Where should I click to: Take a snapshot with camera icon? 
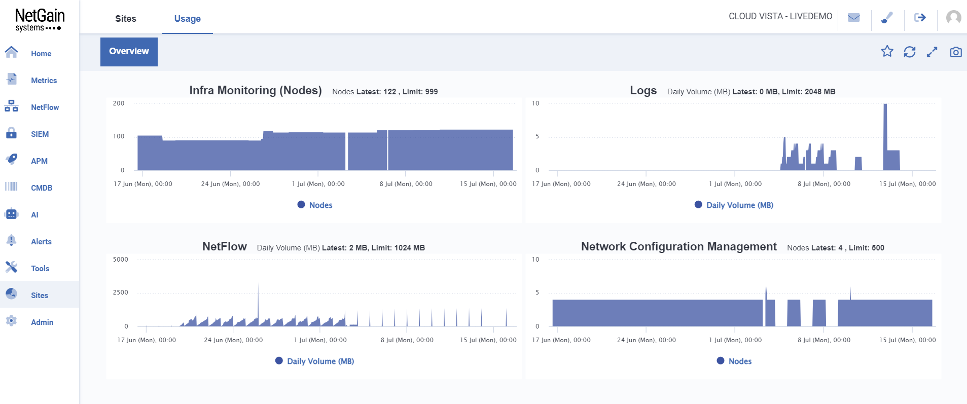[956, 52]
